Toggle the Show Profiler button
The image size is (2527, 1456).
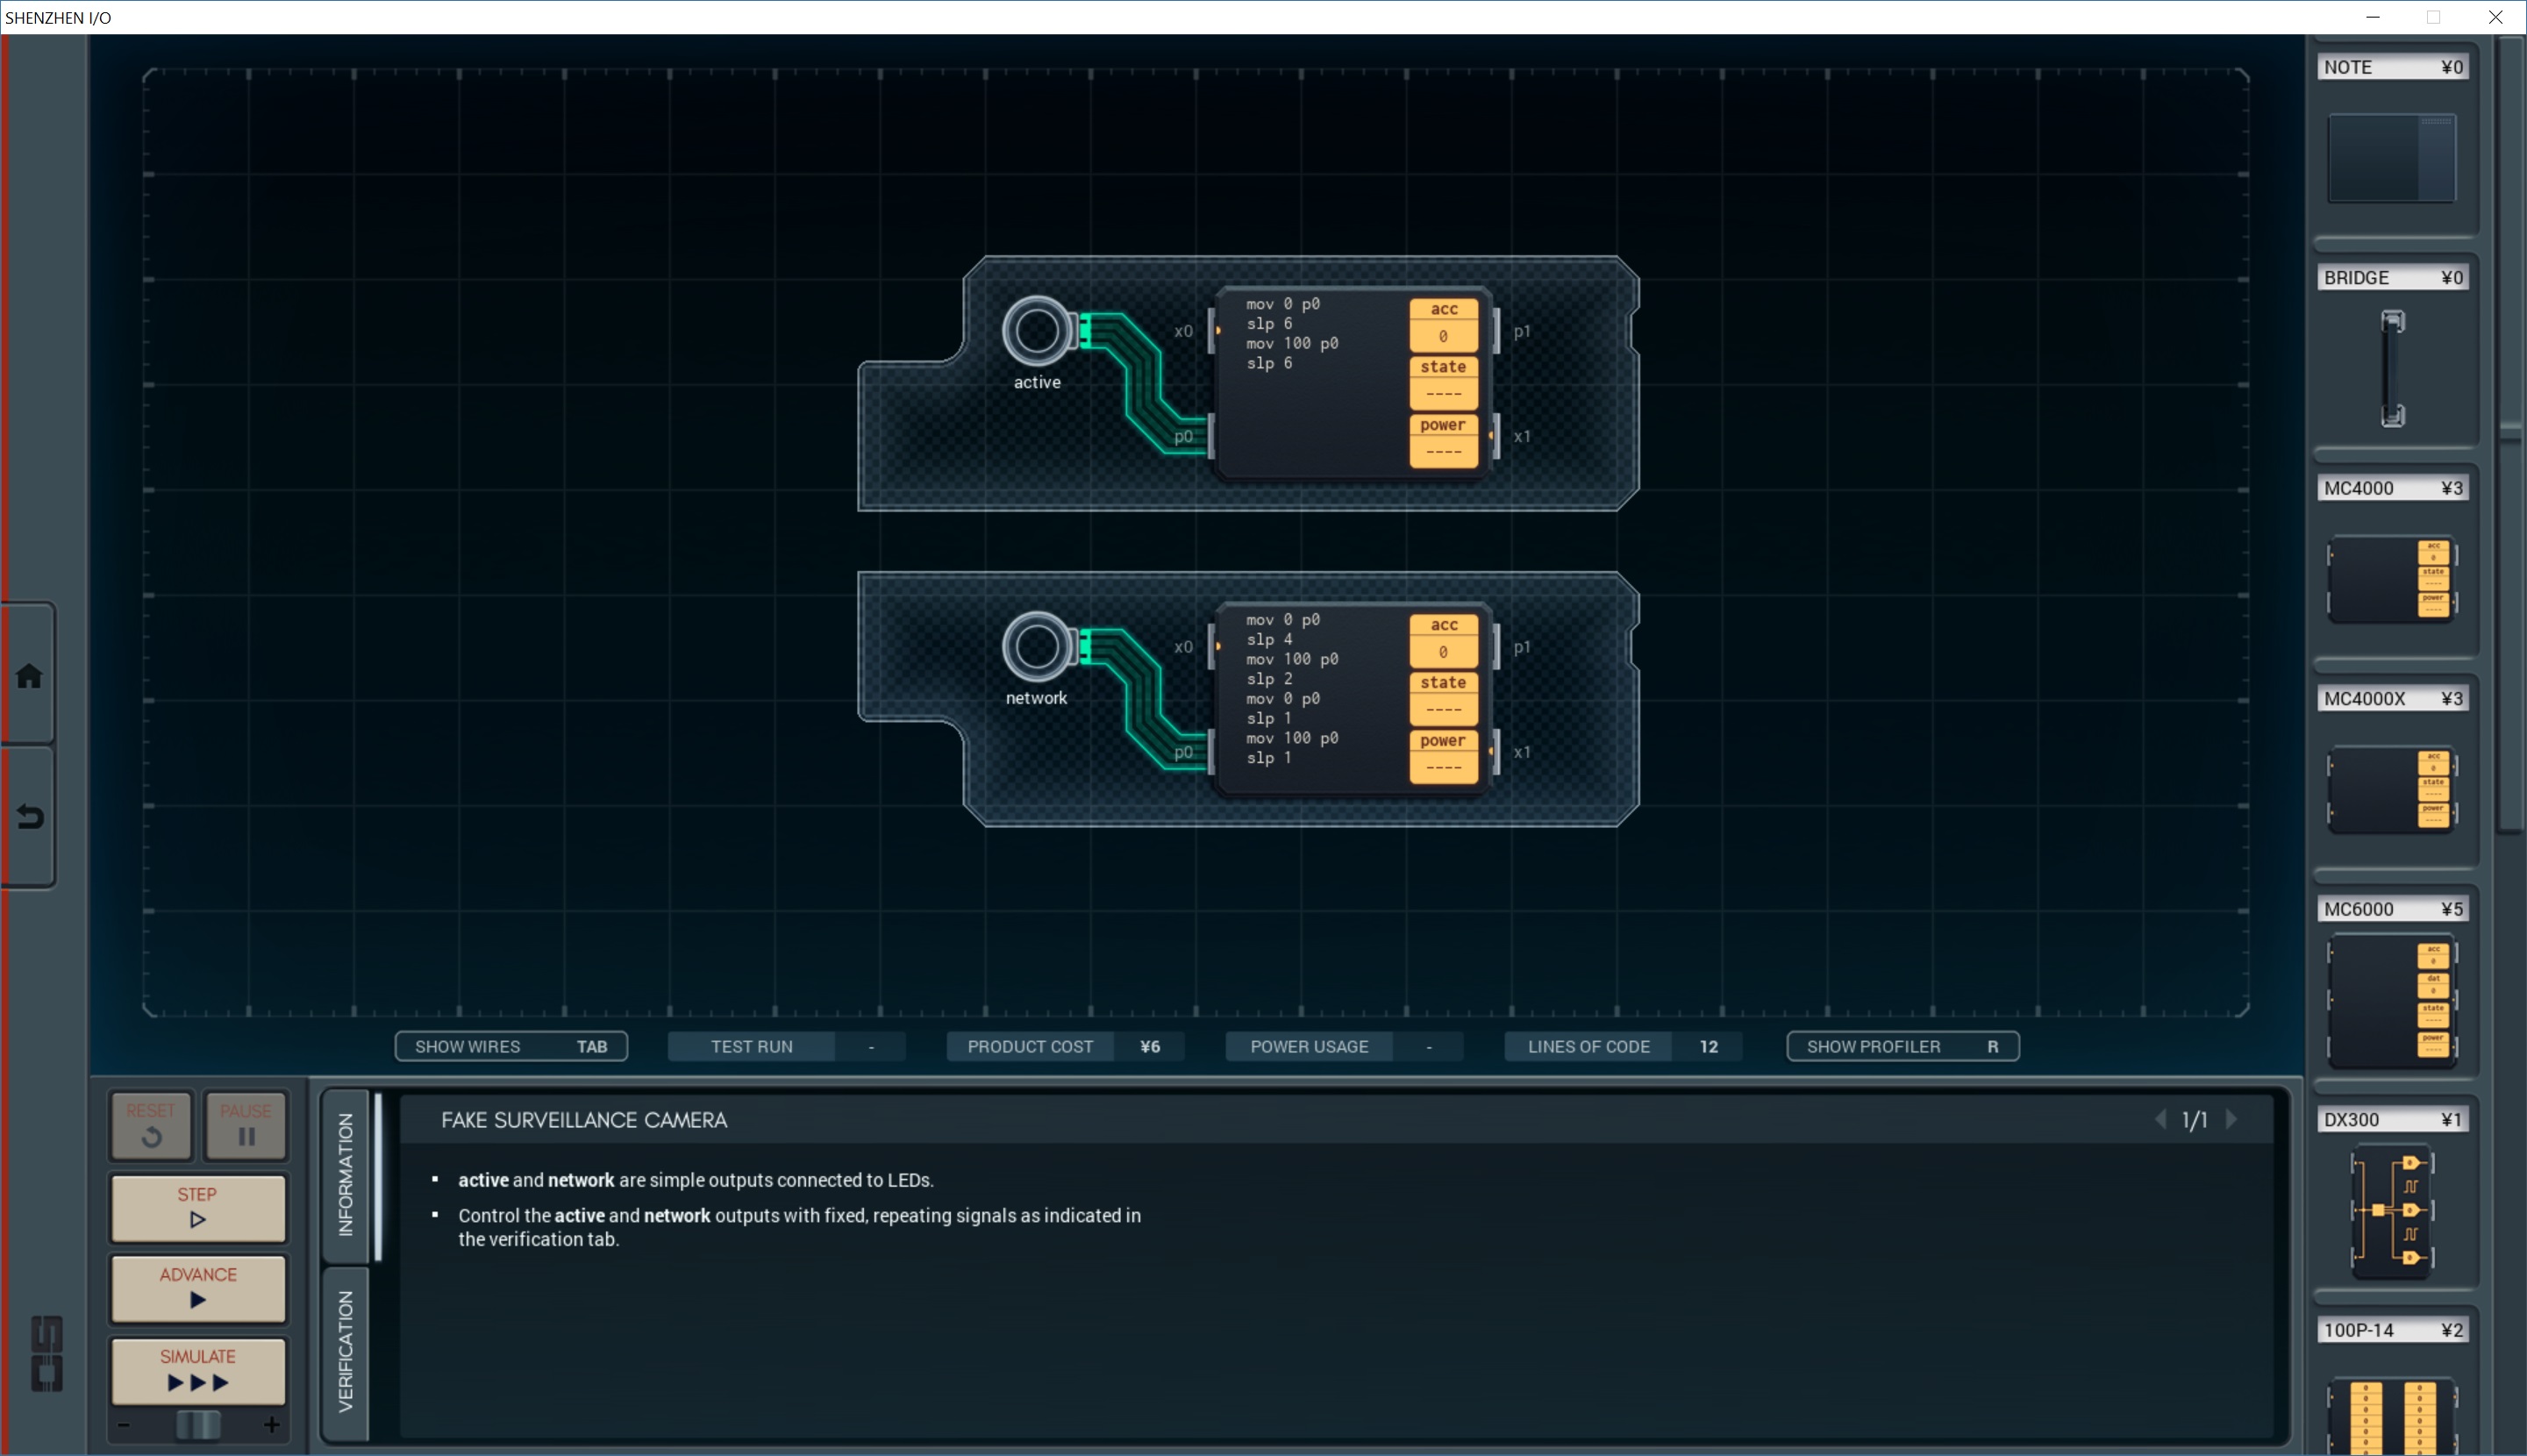click(x=1902, y=1046)
